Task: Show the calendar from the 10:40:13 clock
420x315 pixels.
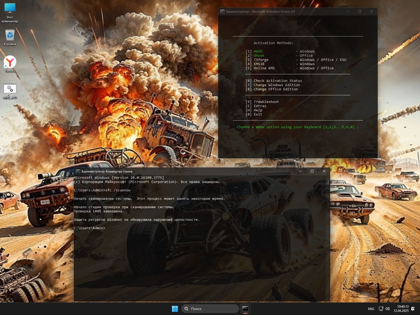Action: click(x=401, y=309)
